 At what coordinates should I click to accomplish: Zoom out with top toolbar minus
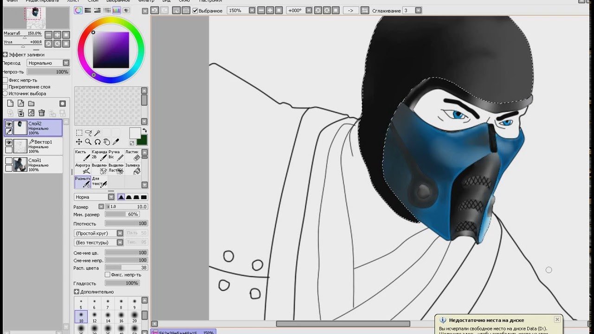point(261,10)
